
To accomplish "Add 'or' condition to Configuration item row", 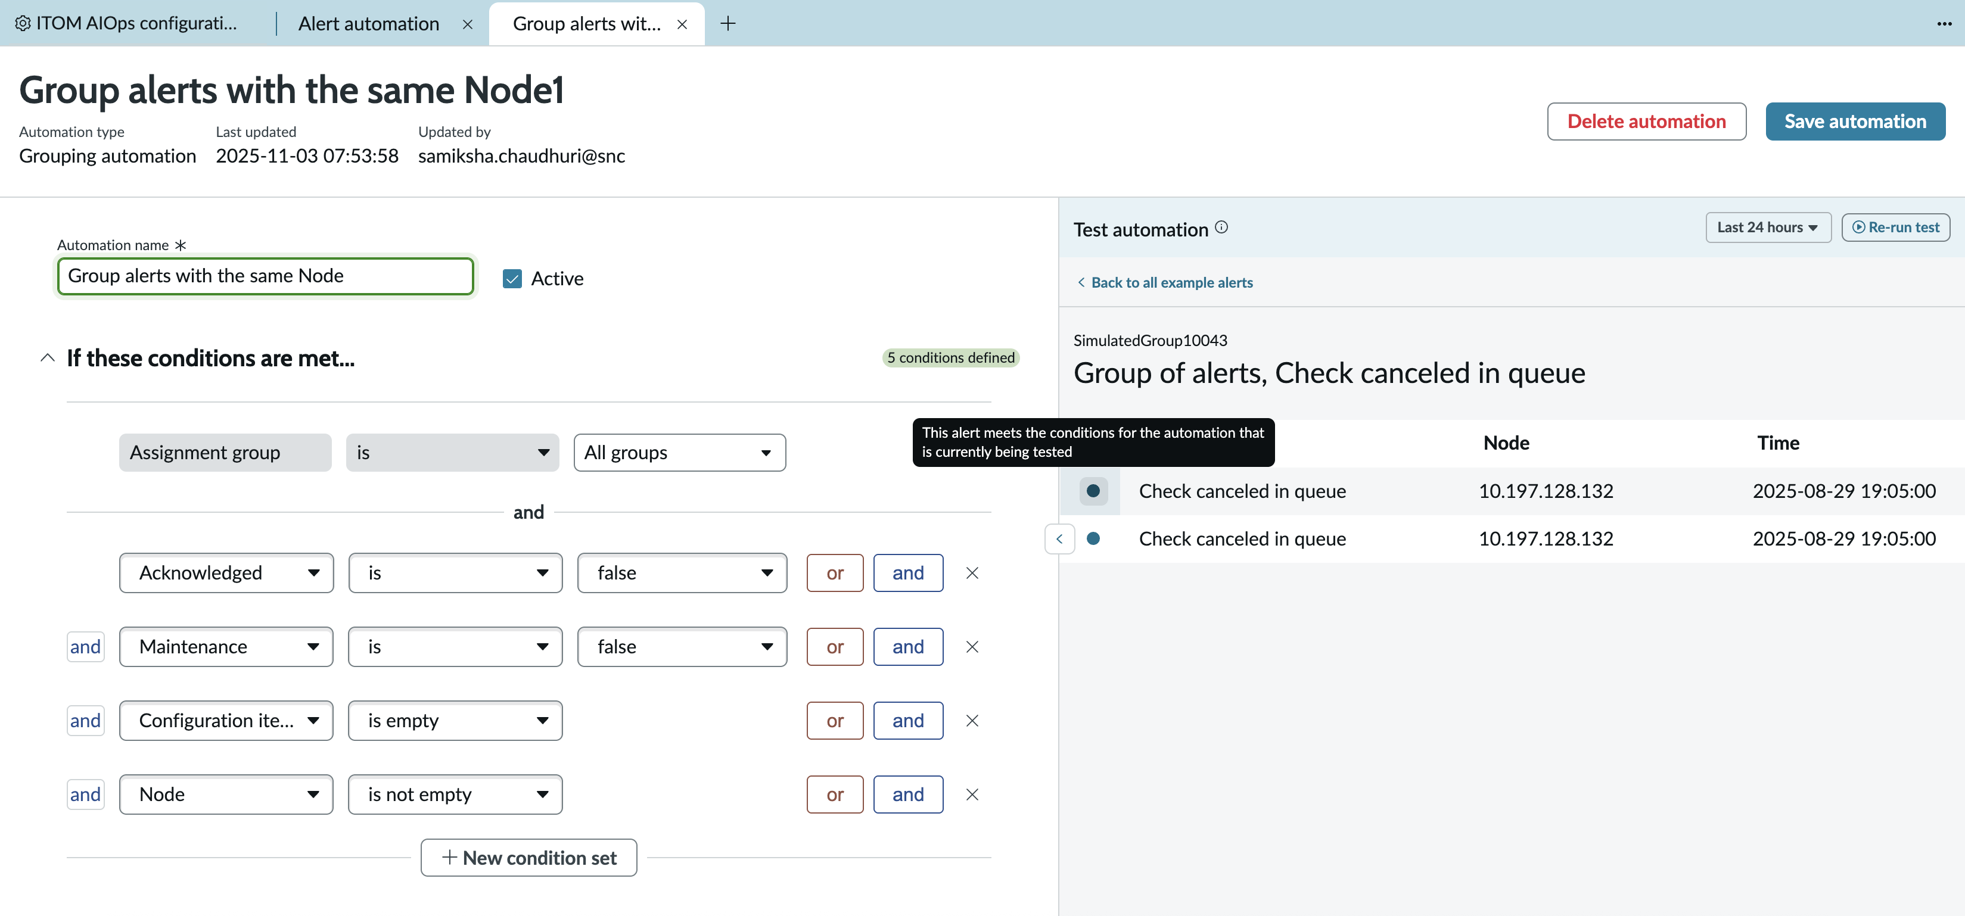I will 835,721.
